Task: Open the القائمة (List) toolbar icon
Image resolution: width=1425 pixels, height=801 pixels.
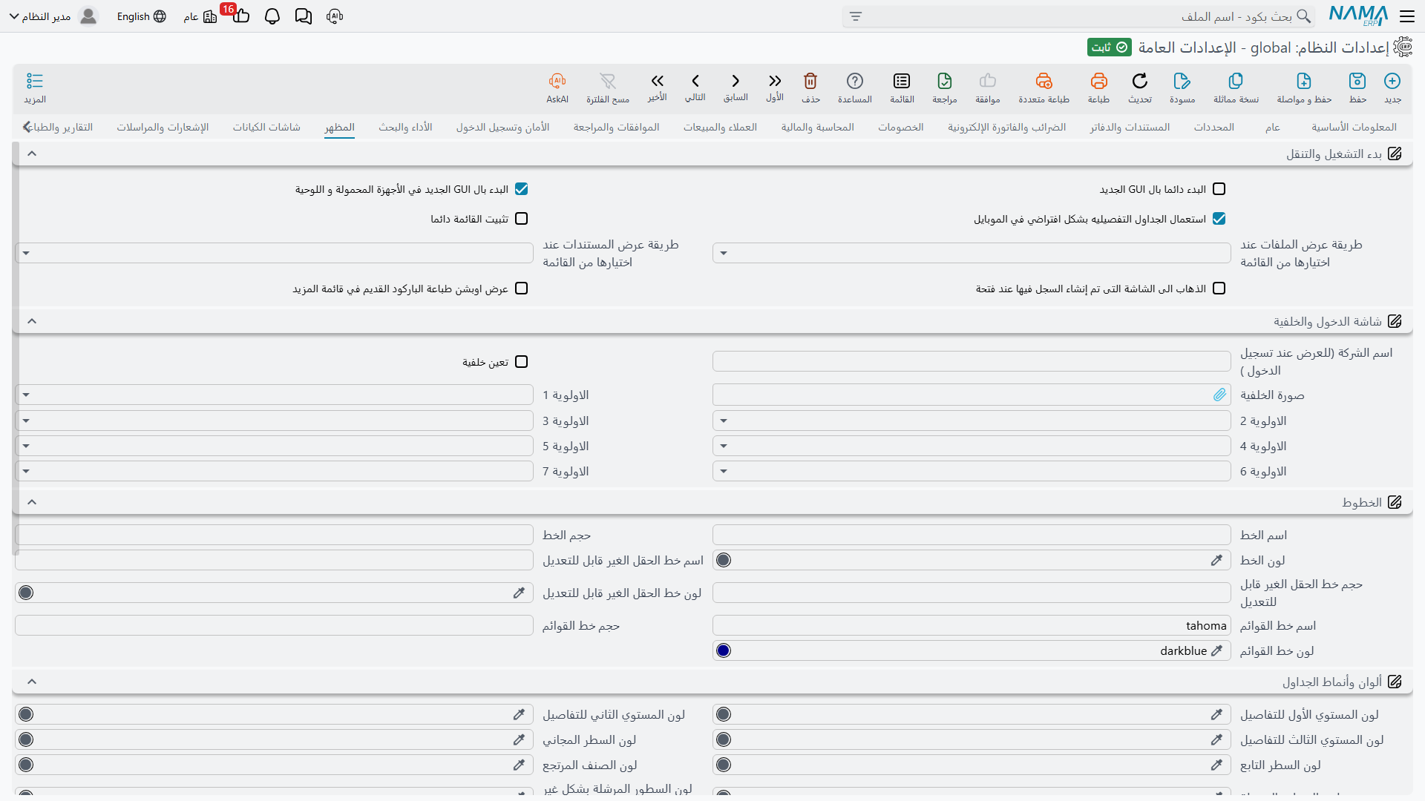Action: click(x=902, y=81)
